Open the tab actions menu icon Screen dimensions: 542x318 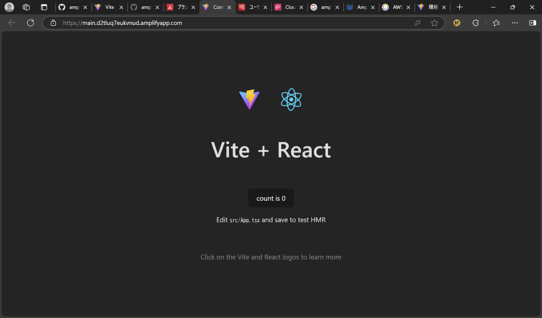[44, 7]
